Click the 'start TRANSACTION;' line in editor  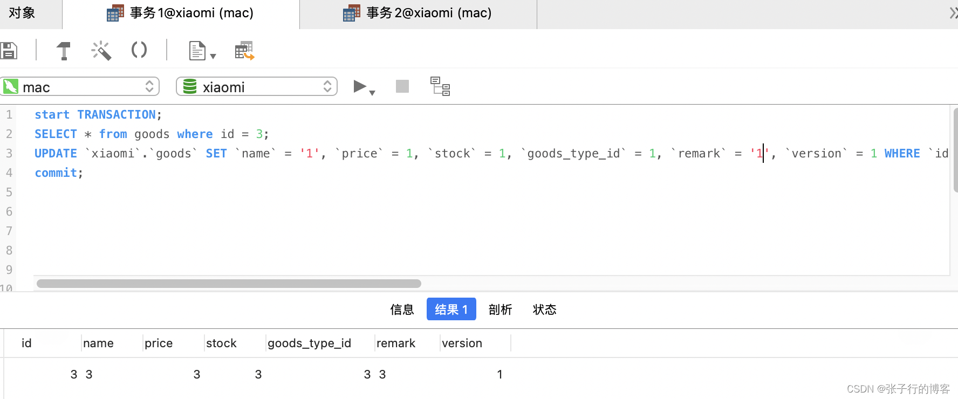click(x=98, y=115)
